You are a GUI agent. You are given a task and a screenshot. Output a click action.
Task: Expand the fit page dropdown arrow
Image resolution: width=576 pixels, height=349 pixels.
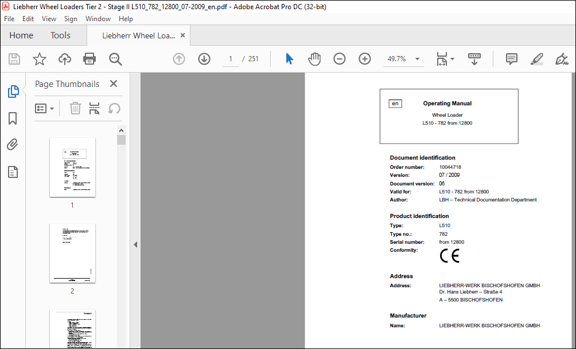[x=452, y=59]
